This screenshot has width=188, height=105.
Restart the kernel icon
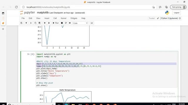pyautogui.click(x=66, y=23)
